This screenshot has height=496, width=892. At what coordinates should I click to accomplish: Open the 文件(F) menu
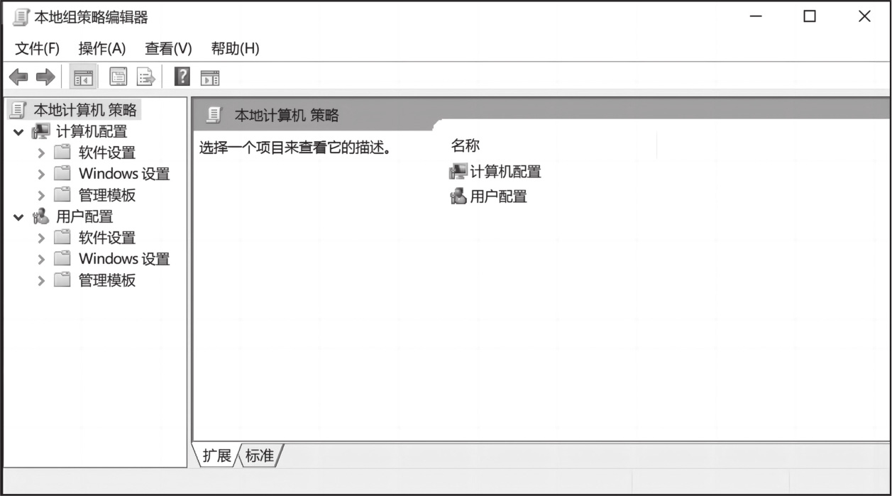tap(38, 48)
